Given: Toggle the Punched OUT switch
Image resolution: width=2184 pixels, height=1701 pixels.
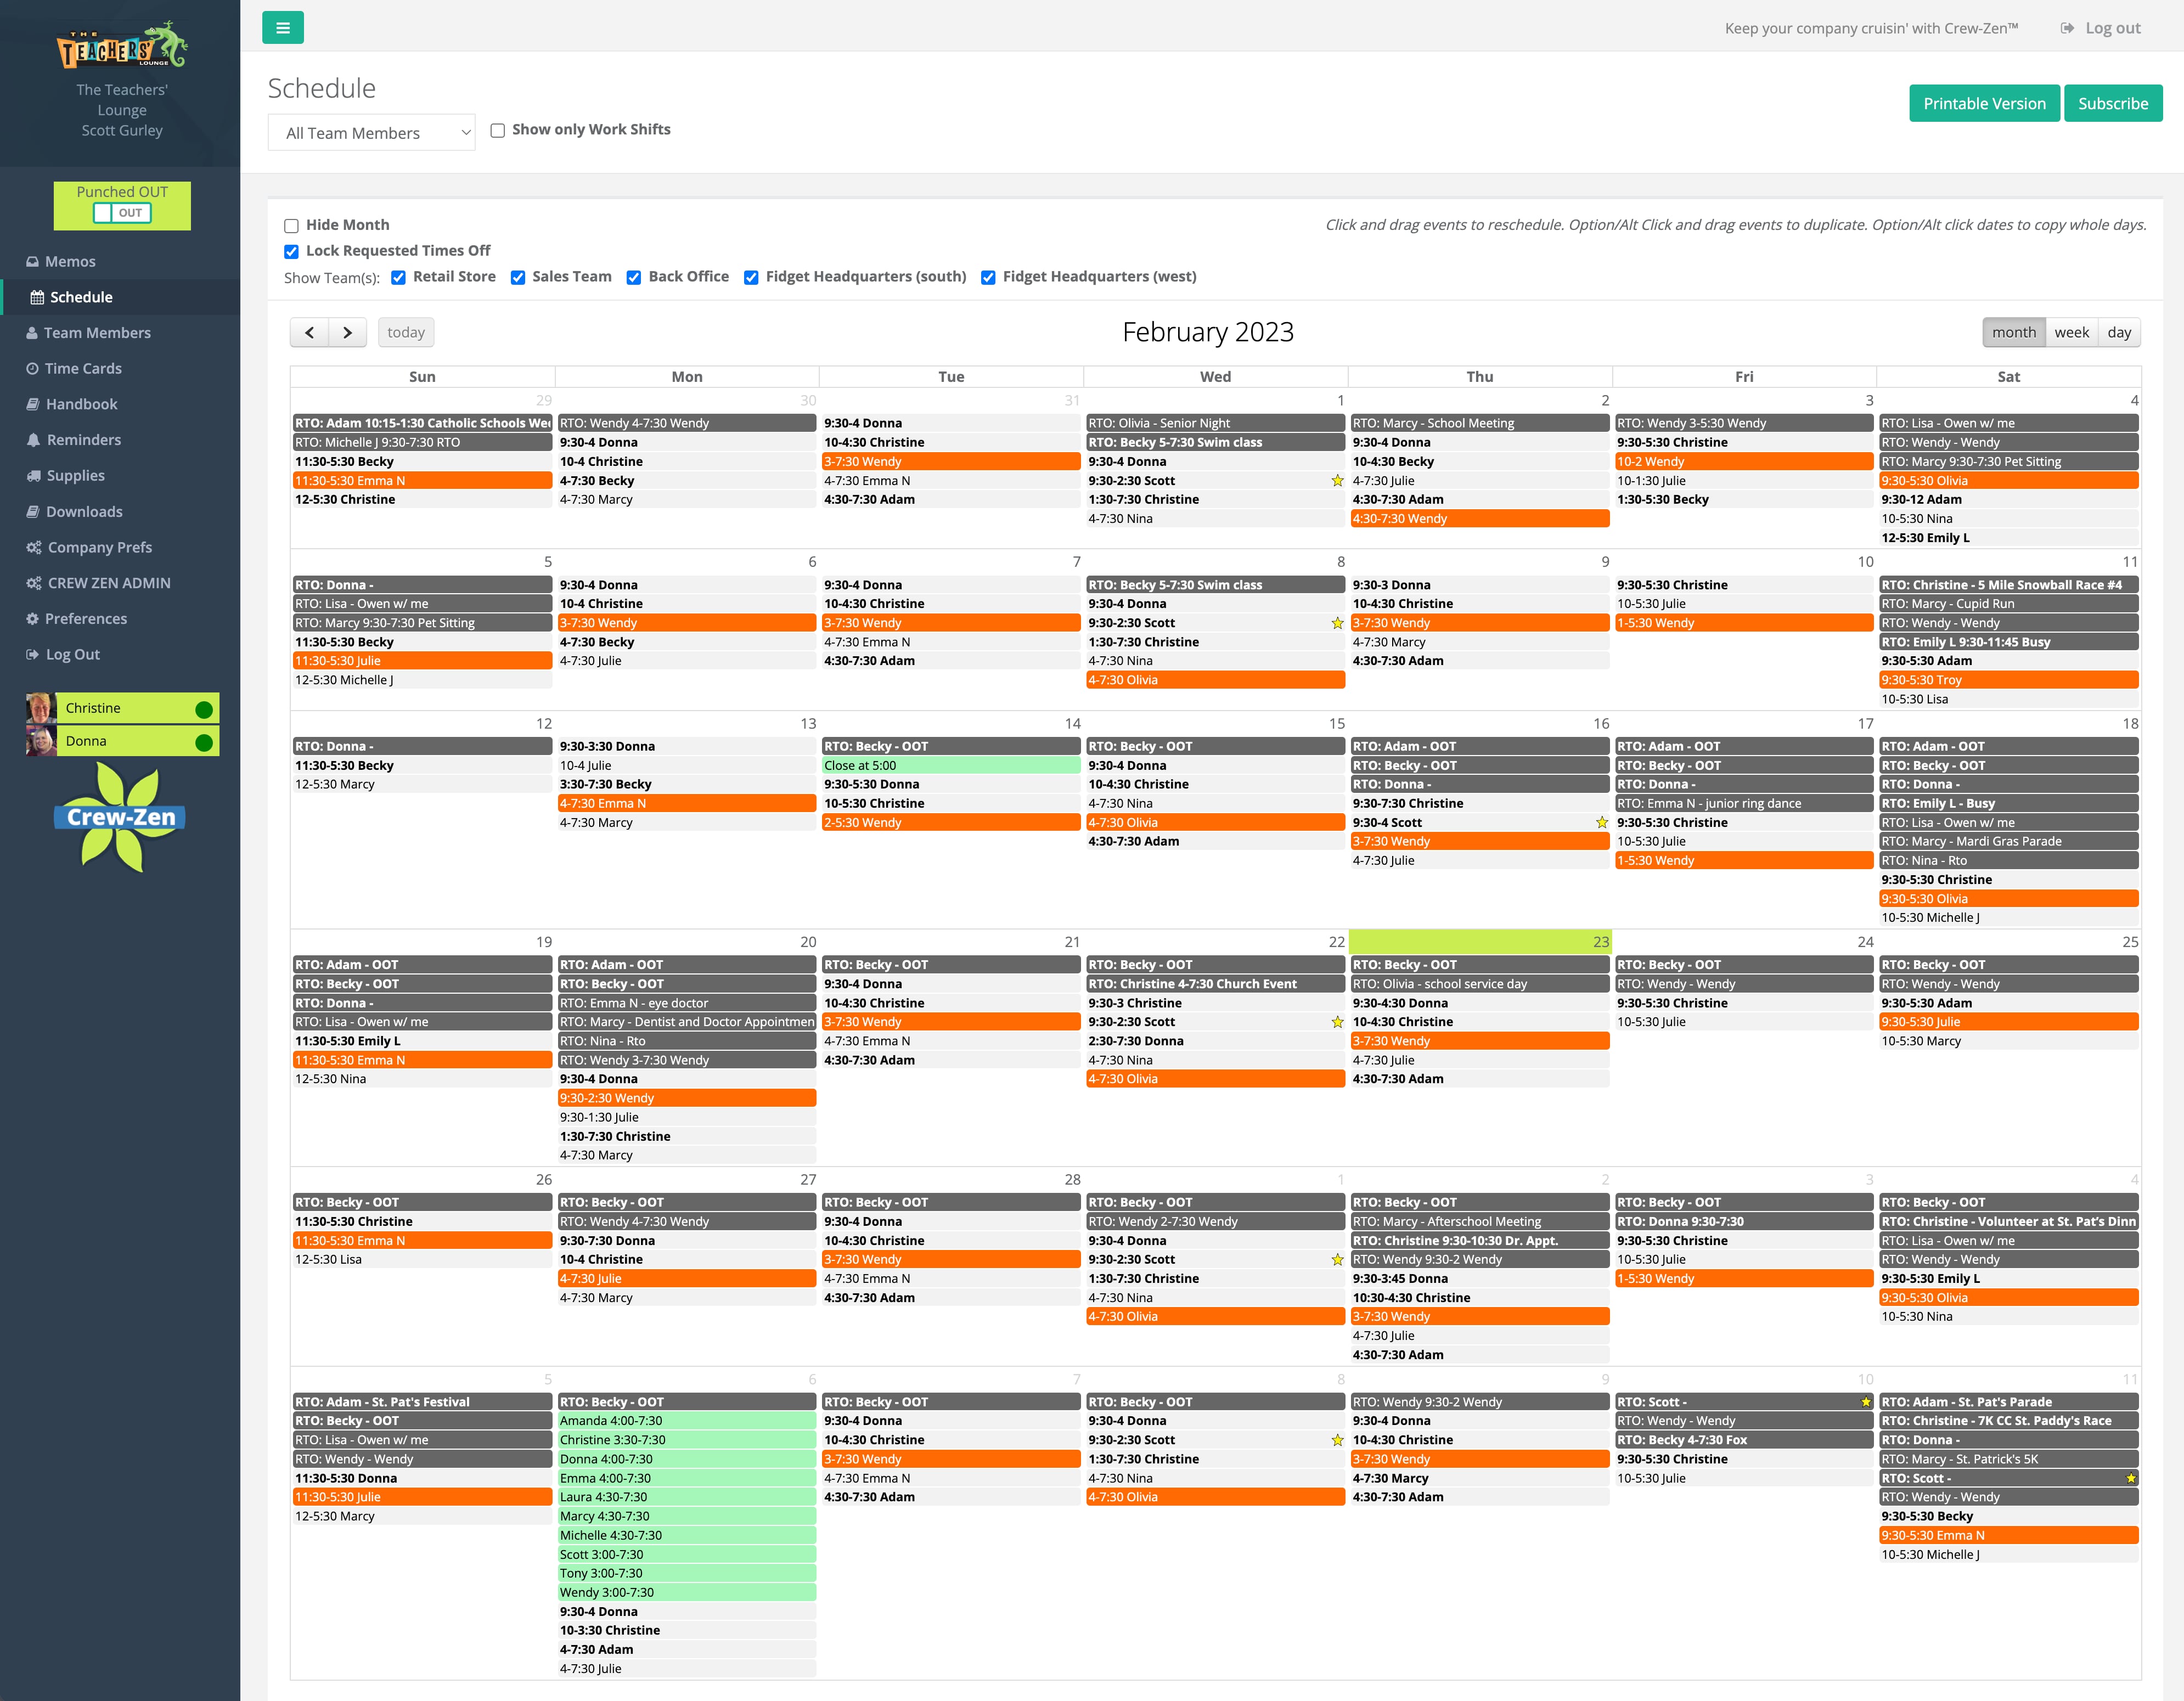Looking at the screenshot, I should (x=122, y=213).
